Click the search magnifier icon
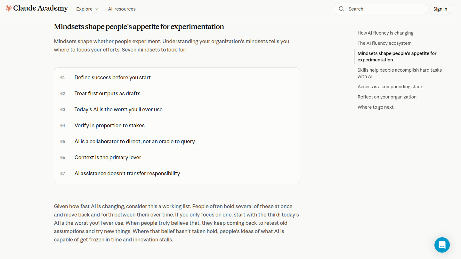The width and height of the screenshot is (461, 259). tap(342, 9)
